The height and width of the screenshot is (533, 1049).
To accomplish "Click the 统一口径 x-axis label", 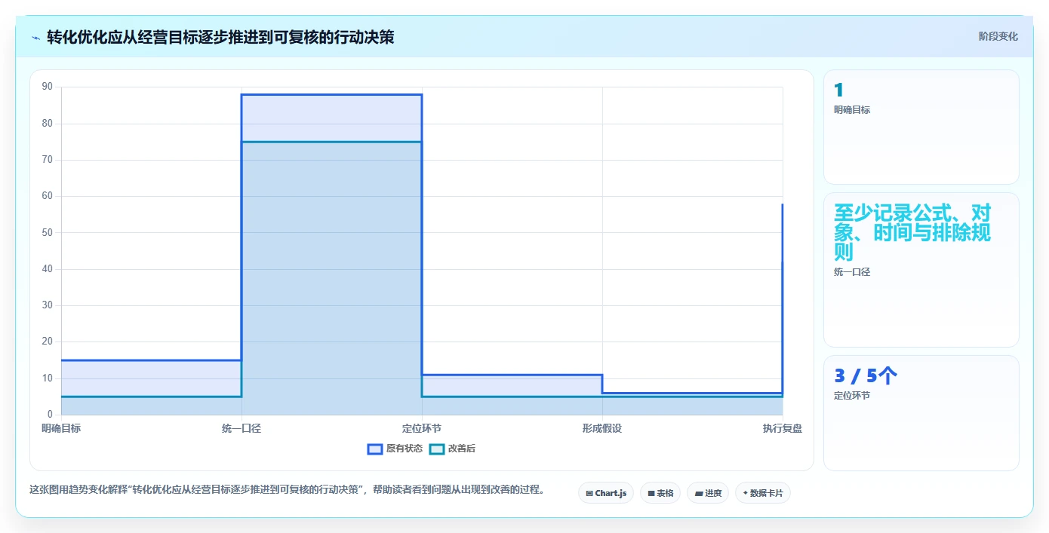I will coord(241,428).
